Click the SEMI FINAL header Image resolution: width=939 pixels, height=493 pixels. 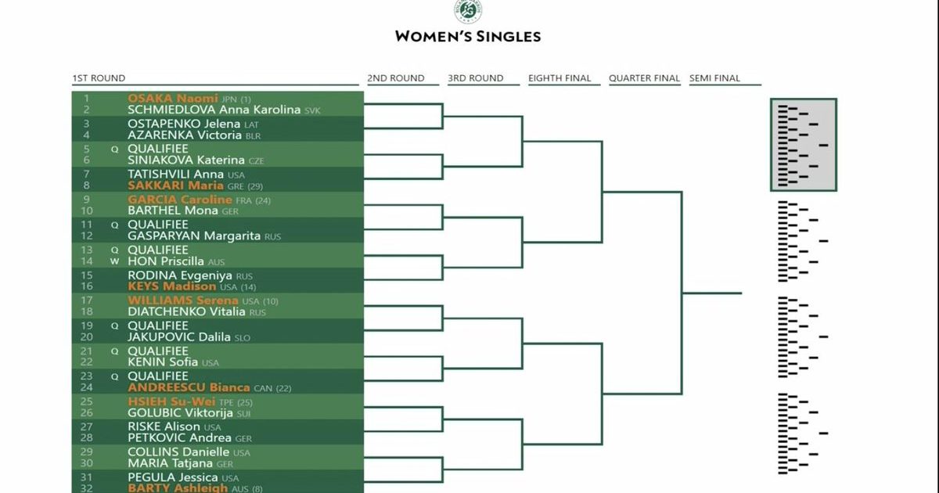point(714,78)
